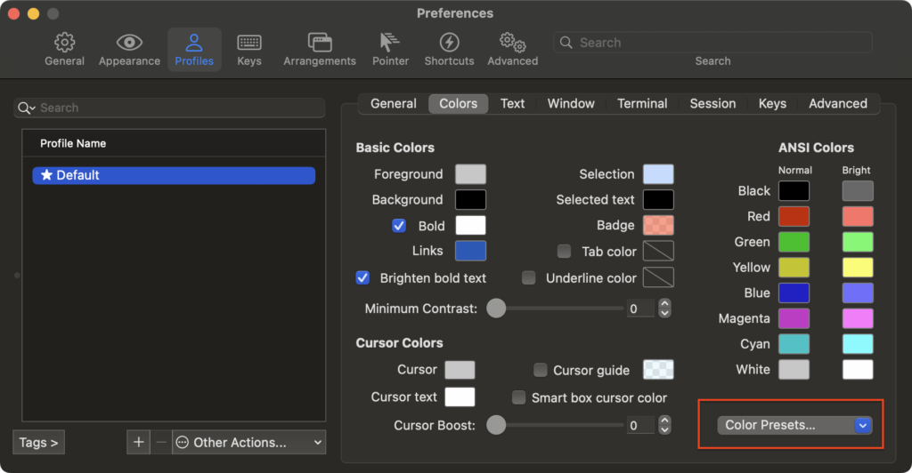Disable Brighten bold text checkbox
Viewport: 912px width, 473px height.
tap(362, 277)
